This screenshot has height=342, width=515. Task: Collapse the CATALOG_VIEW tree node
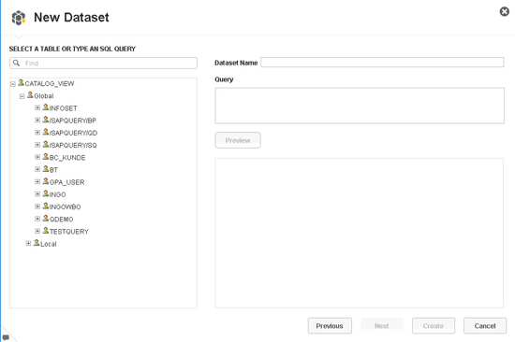coord(13,84)
